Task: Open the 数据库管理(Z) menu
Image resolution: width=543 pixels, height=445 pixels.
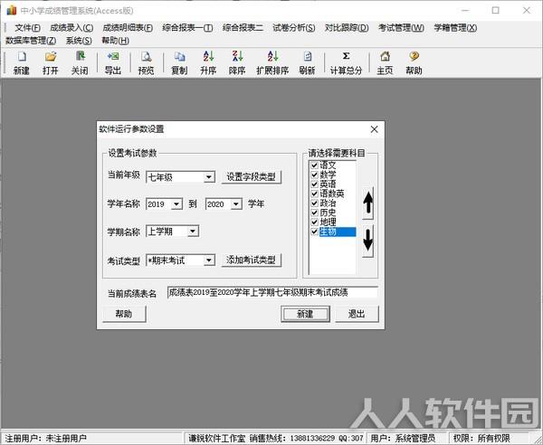Action: coord(31,41)
